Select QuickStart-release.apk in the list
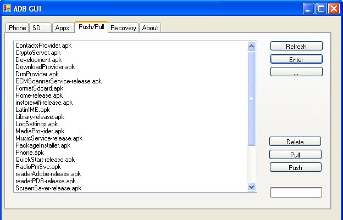The width and height of the screenshot is (343, 220). point(131,160)
